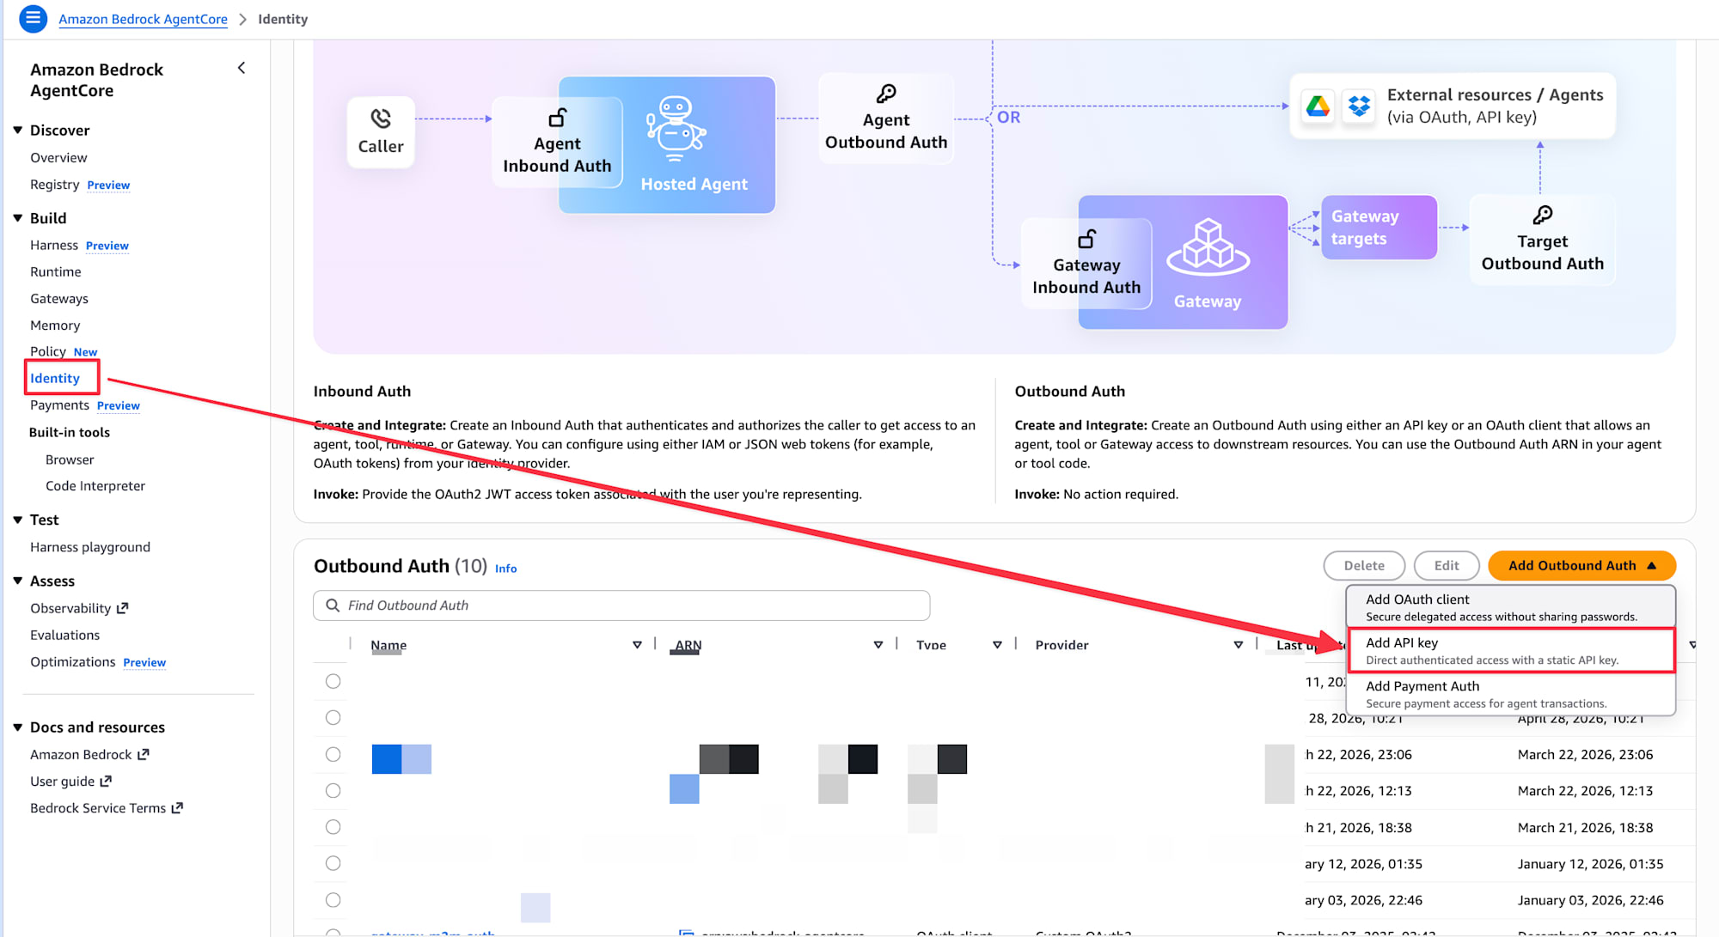Sort by the ARN column arrow

tap(878, 644)
